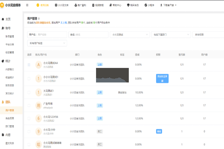Go to 角色权限 in the sidebar
The width and height of the screenshot is (224, 149).
10,118
